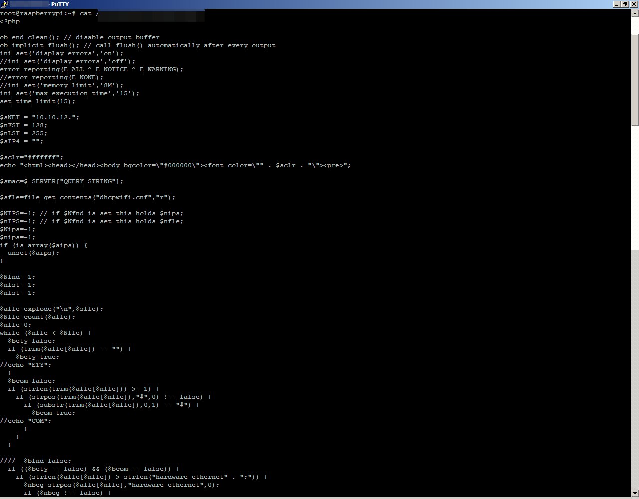This screenshot has height=499, width=639.
Task: Click the $sIP4 = "" line
Action: click(22, 141)
